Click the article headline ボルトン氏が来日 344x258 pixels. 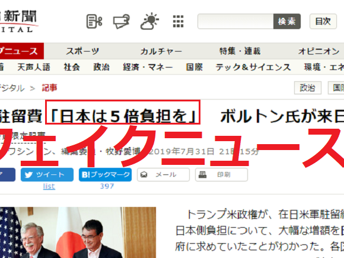[x=282, y=116]
